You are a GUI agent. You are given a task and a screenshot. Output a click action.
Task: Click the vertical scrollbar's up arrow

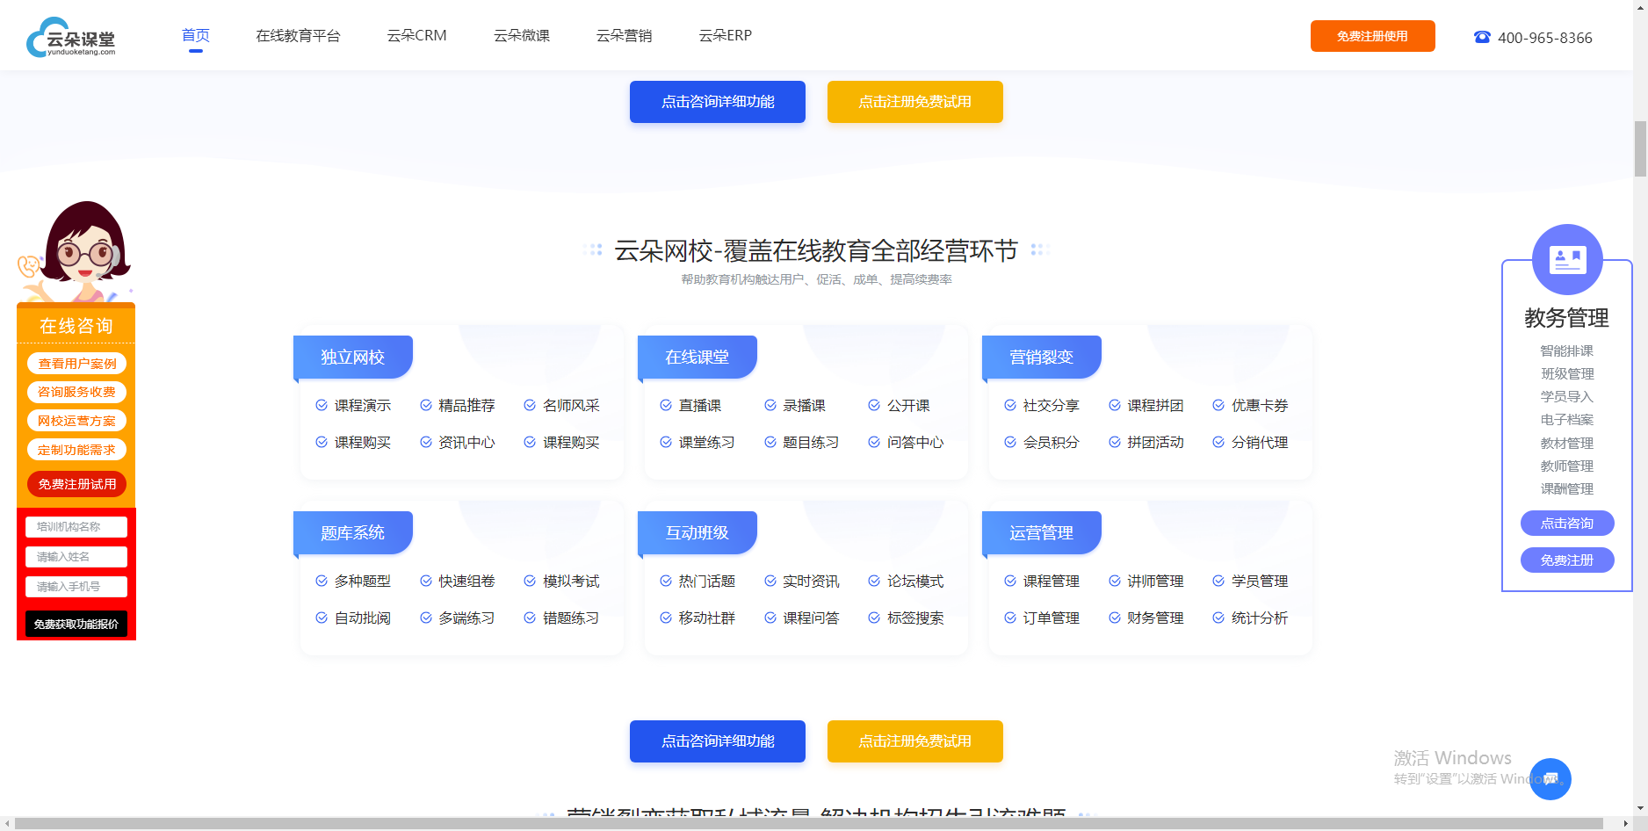point(1640,6)
